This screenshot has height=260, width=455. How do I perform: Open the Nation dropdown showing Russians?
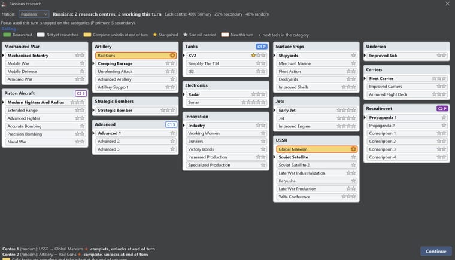point(34,14)
